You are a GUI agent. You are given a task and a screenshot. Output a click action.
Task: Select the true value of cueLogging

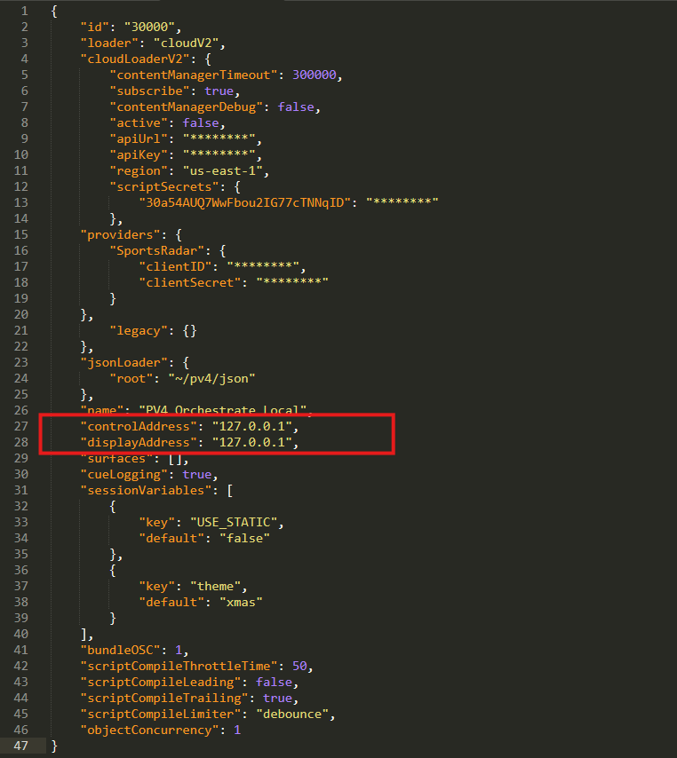click(x=196, y=474)
